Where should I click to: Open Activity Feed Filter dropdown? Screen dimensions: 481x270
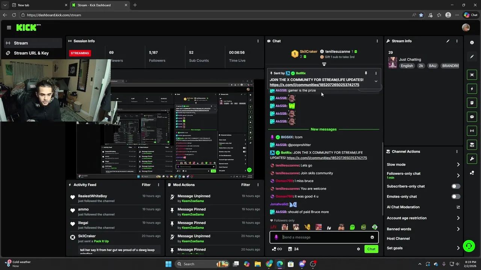pyautogui.click(x=146, y=184)
